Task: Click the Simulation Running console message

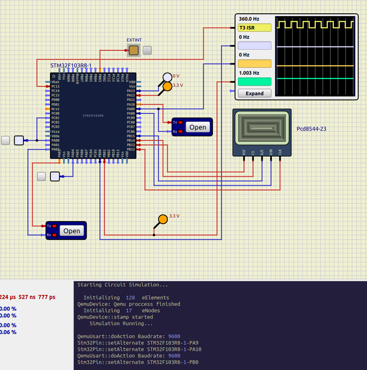Action: click(121, 324)
